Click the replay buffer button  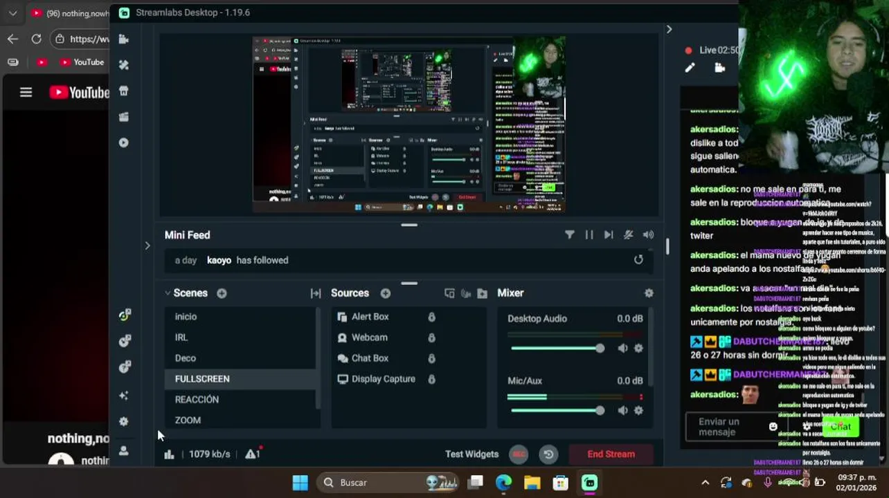tap(548, 454)
